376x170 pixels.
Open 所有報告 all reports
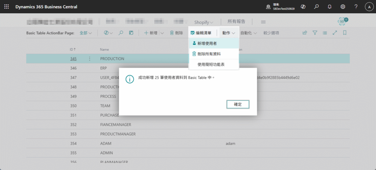tap(236, 21)
